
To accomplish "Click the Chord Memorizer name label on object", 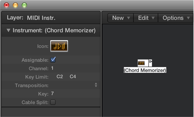I will click(x=145, y=70).
